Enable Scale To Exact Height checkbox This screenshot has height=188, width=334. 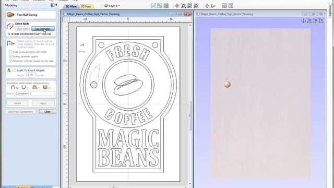coord(14,70)
